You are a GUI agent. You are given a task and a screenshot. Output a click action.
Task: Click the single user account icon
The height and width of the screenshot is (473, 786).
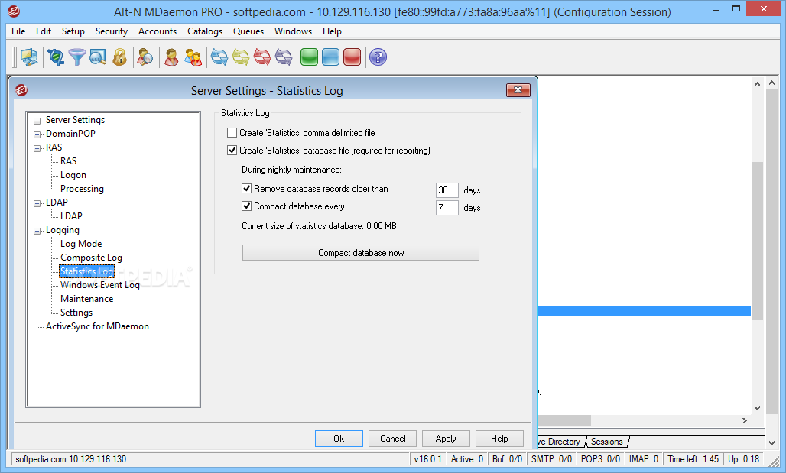pos(171,57)
